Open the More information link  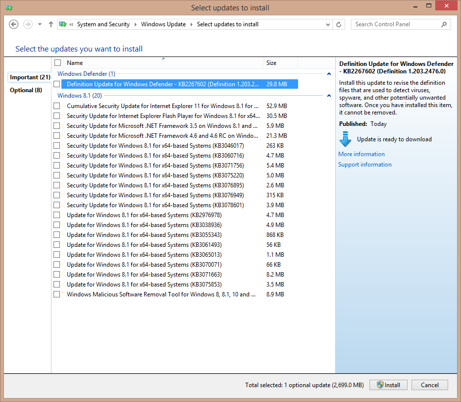361,154
